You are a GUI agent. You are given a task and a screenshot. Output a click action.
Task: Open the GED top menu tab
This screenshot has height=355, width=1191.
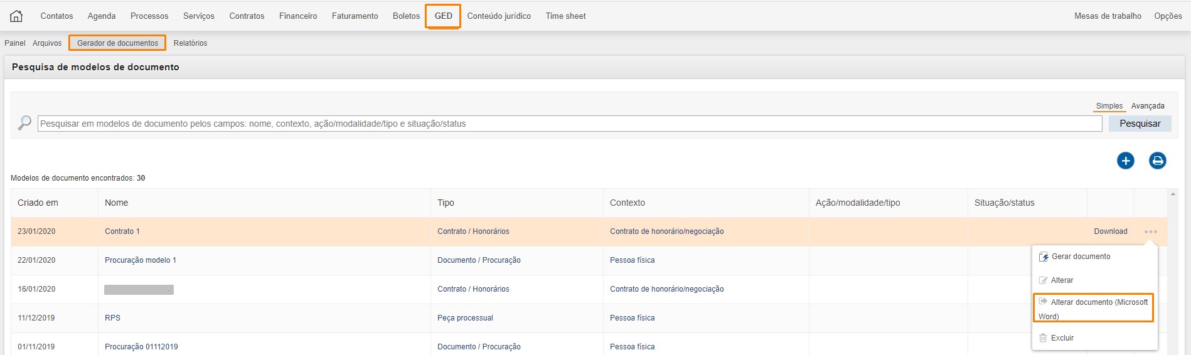point(443,16)
